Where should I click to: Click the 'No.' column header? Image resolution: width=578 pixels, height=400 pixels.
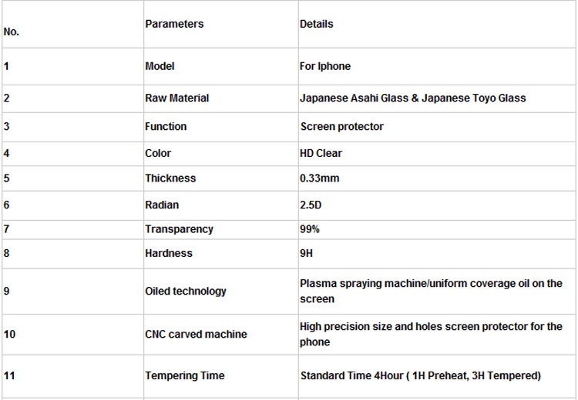(12, 32)
